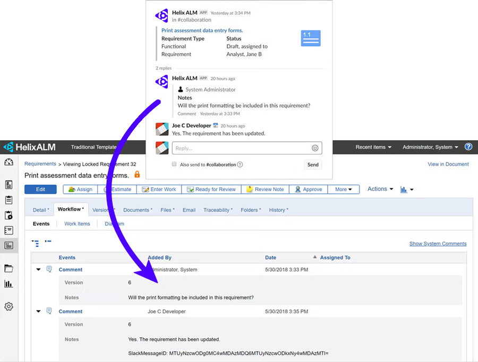Collapse Joe C Developer's comment using its triangle

tap(38, 311)
